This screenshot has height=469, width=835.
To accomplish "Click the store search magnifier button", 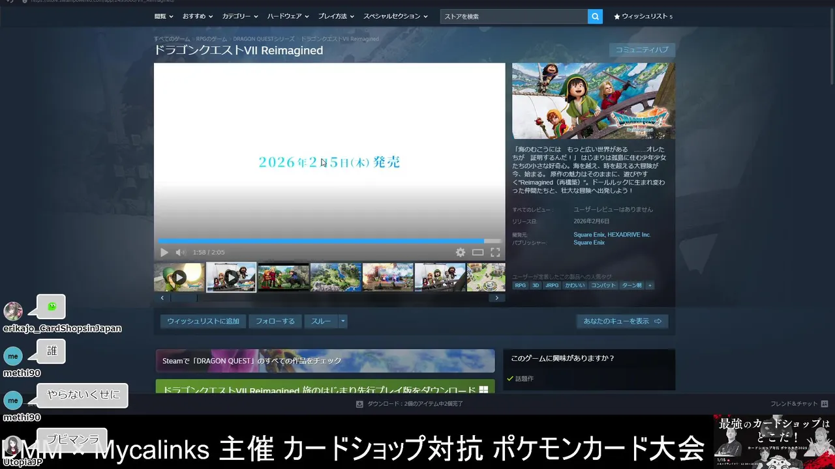I will [x=595, y=16].
